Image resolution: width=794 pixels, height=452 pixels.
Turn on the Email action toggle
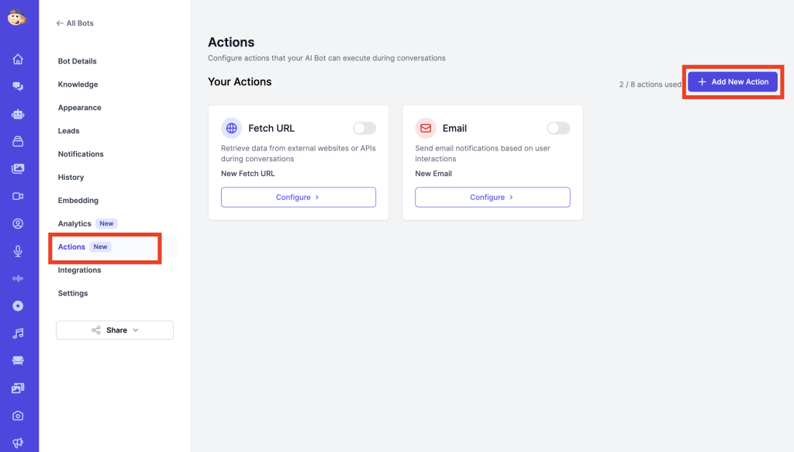click(558, 129)
